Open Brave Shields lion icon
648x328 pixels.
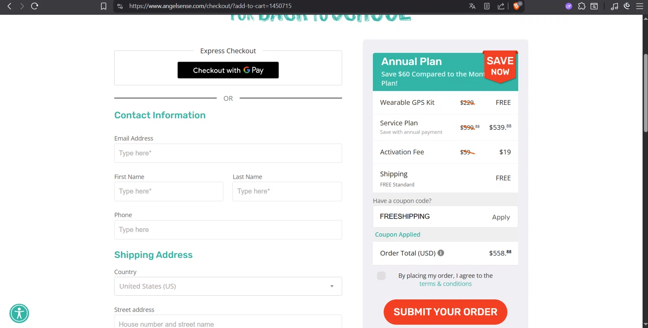click(x=517, y=6)
